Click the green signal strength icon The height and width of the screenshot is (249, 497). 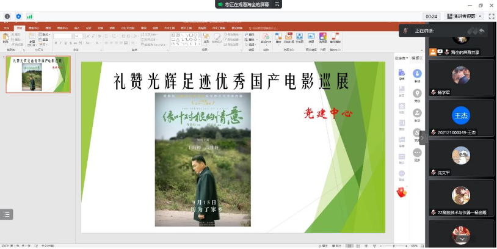pyautogui.click(x=29, y=16)
